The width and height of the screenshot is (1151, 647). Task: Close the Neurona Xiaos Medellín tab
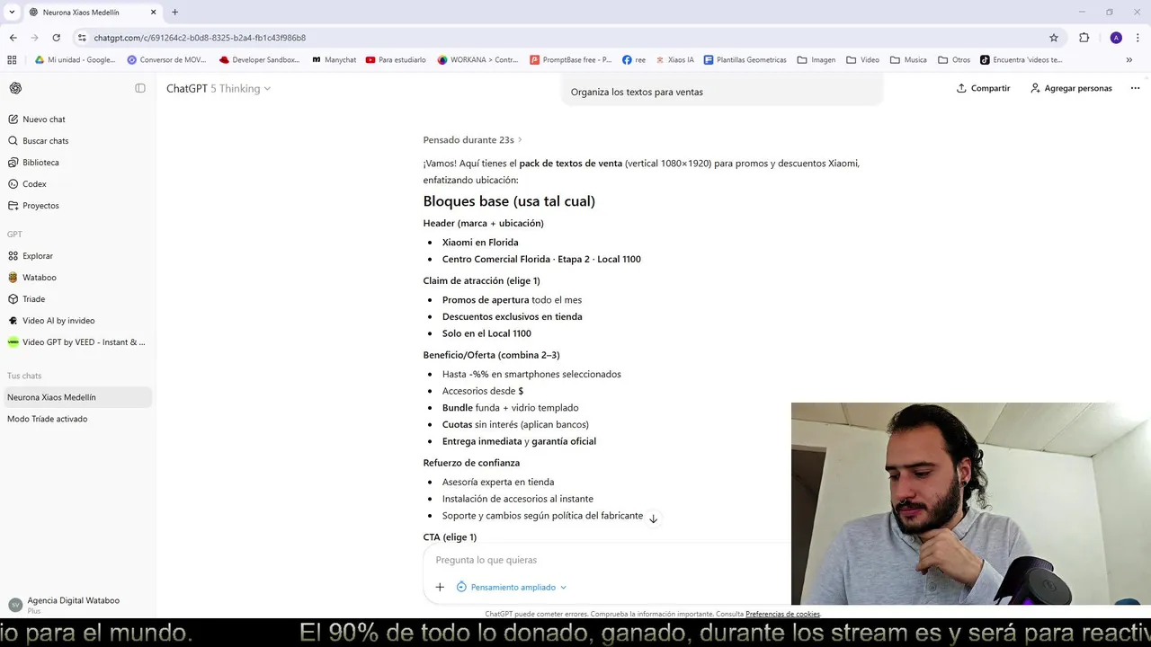click(153, 13)
